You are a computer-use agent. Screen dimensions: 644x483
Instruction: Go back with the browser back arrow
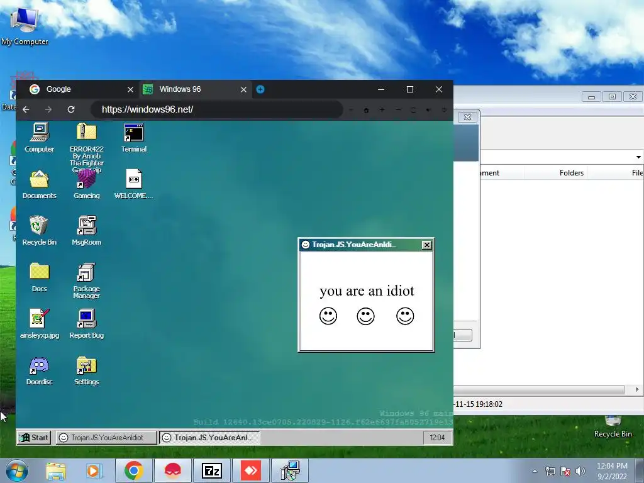(26, 109)
